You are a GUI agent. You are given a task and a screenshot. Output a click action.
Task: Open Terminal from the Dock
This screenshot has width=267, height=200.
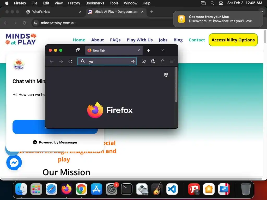[x=127, y=189]
